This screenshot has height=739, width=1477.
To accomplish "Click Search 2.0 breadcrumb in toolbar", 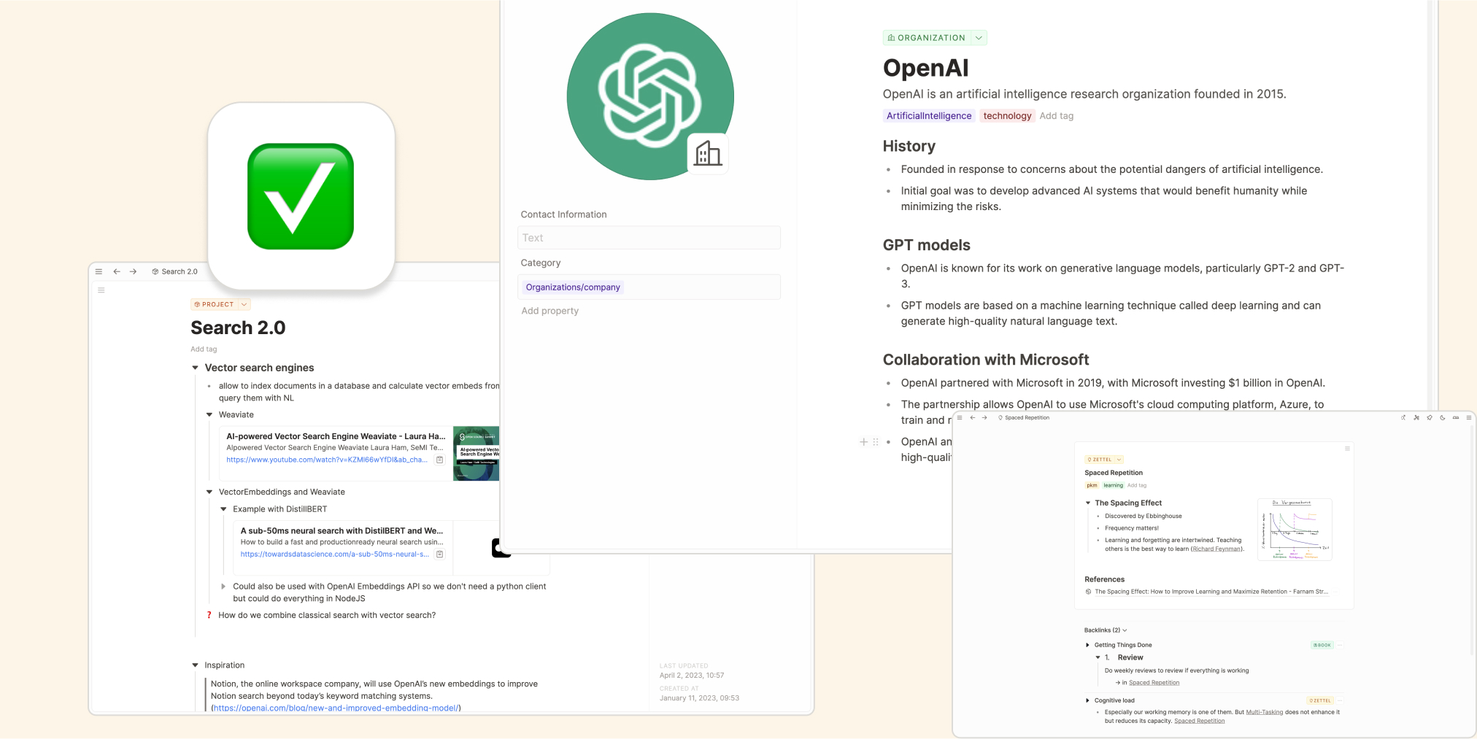I will (x=175, y=271).
